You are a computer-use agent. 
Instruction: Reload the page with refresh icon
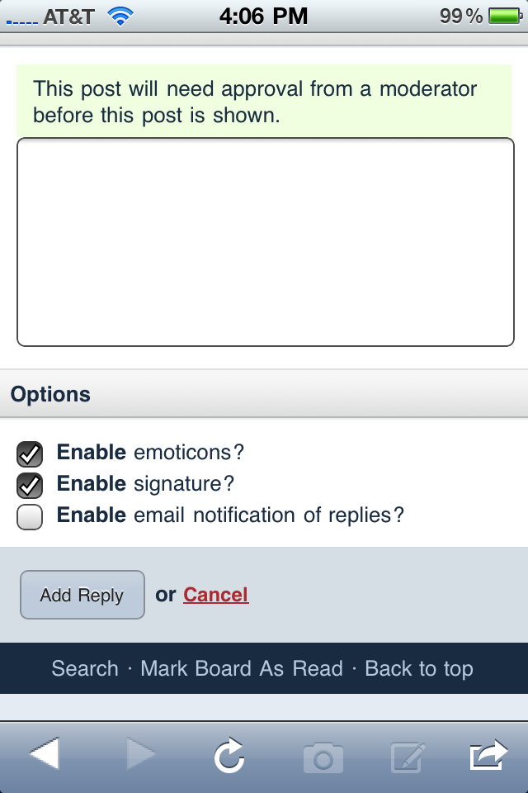pyautogui.click(x=229, y=755)
